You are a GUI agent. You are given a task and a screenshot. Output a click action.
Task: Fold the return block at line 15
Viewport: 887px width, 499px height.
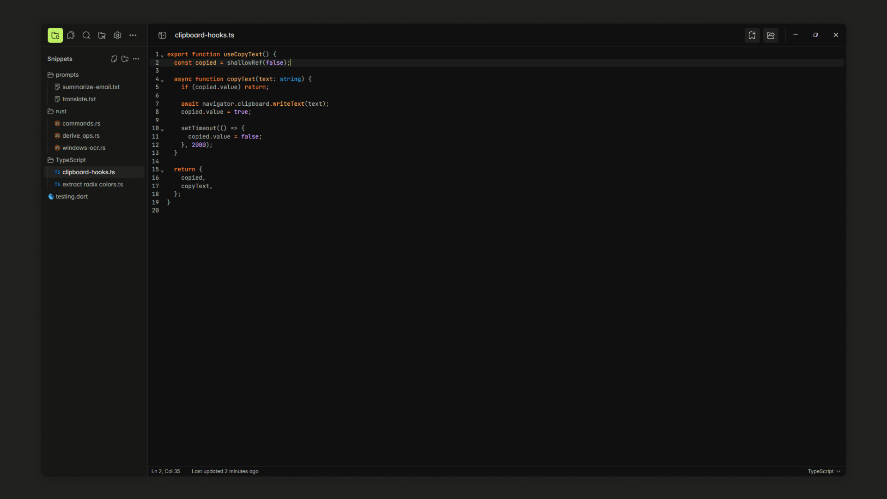[x=162, y=170]
